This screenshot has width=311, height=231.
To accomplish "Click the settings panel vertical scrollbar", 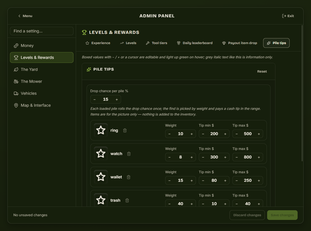I will pyautogui.click(x=302, y=93).
